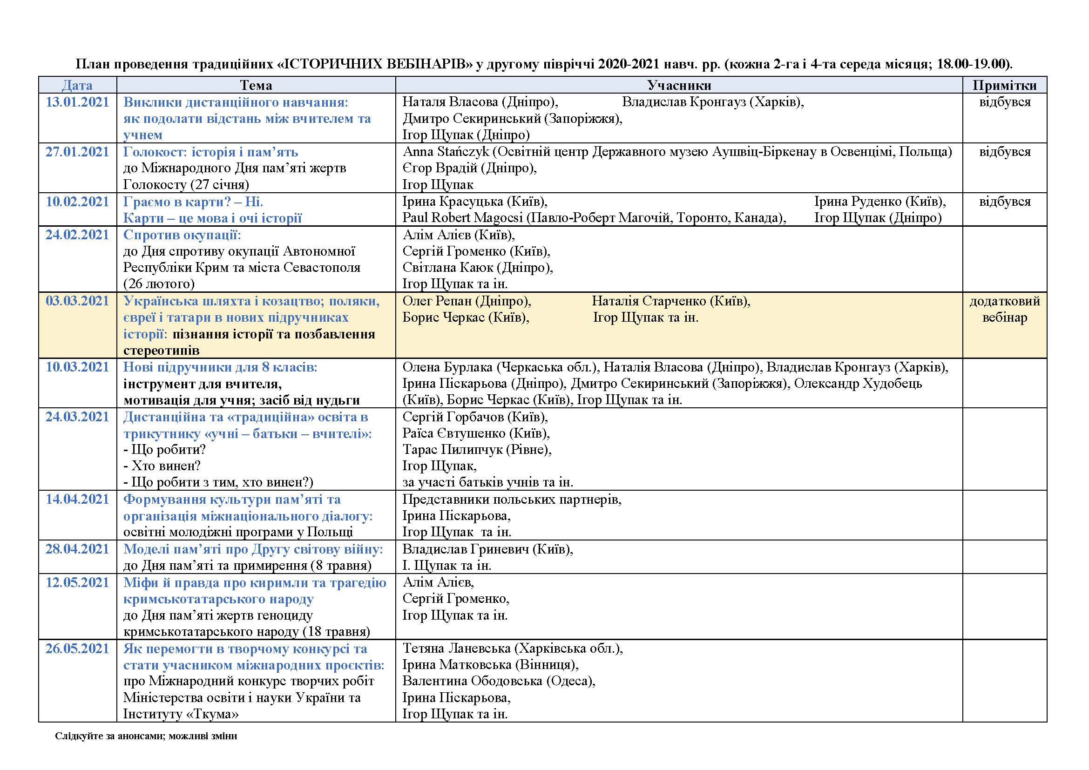Click participant "Ірина Матковська (Вінниця),"
1089x770 pixels.
click(490, 665)
